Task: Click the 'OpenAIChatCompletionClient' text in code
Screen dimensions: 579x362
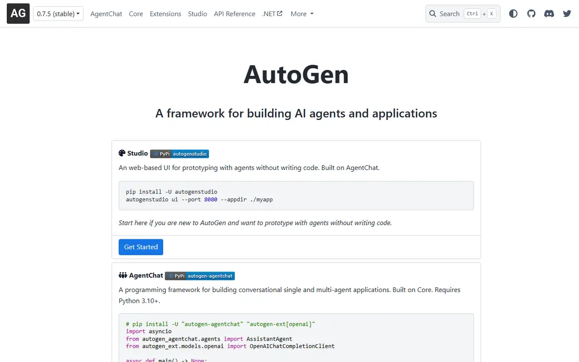Action: pyautogui.click(x=292, y=346)
